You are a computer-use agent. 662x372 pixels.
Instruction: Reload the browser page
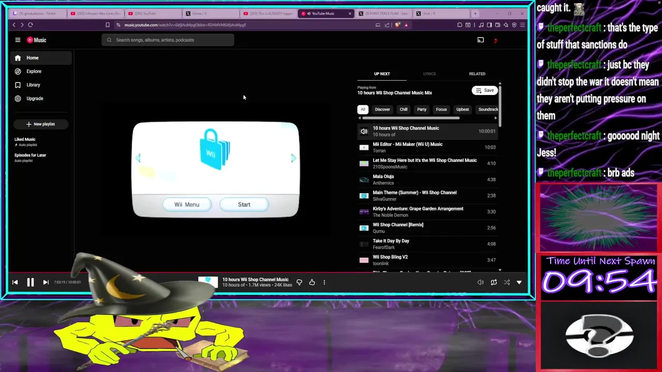pyautogui.click(x=31, y=25)
